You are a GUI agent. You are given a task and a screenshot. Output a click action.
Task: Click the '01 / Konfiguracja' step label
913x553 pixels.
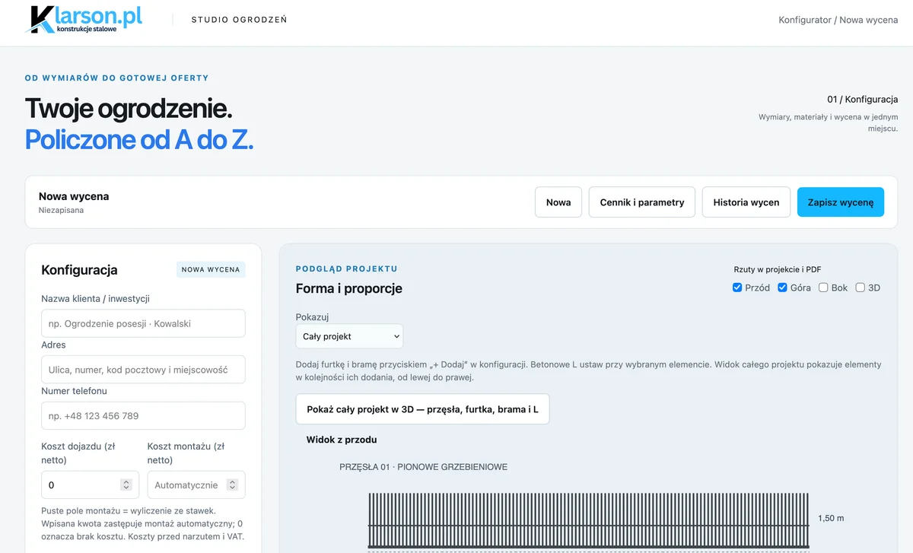863,100
